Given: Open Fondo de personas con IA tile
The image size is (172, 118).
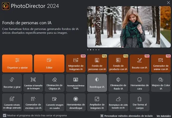Looking at the screenshot, I should [x=97, y=63].
